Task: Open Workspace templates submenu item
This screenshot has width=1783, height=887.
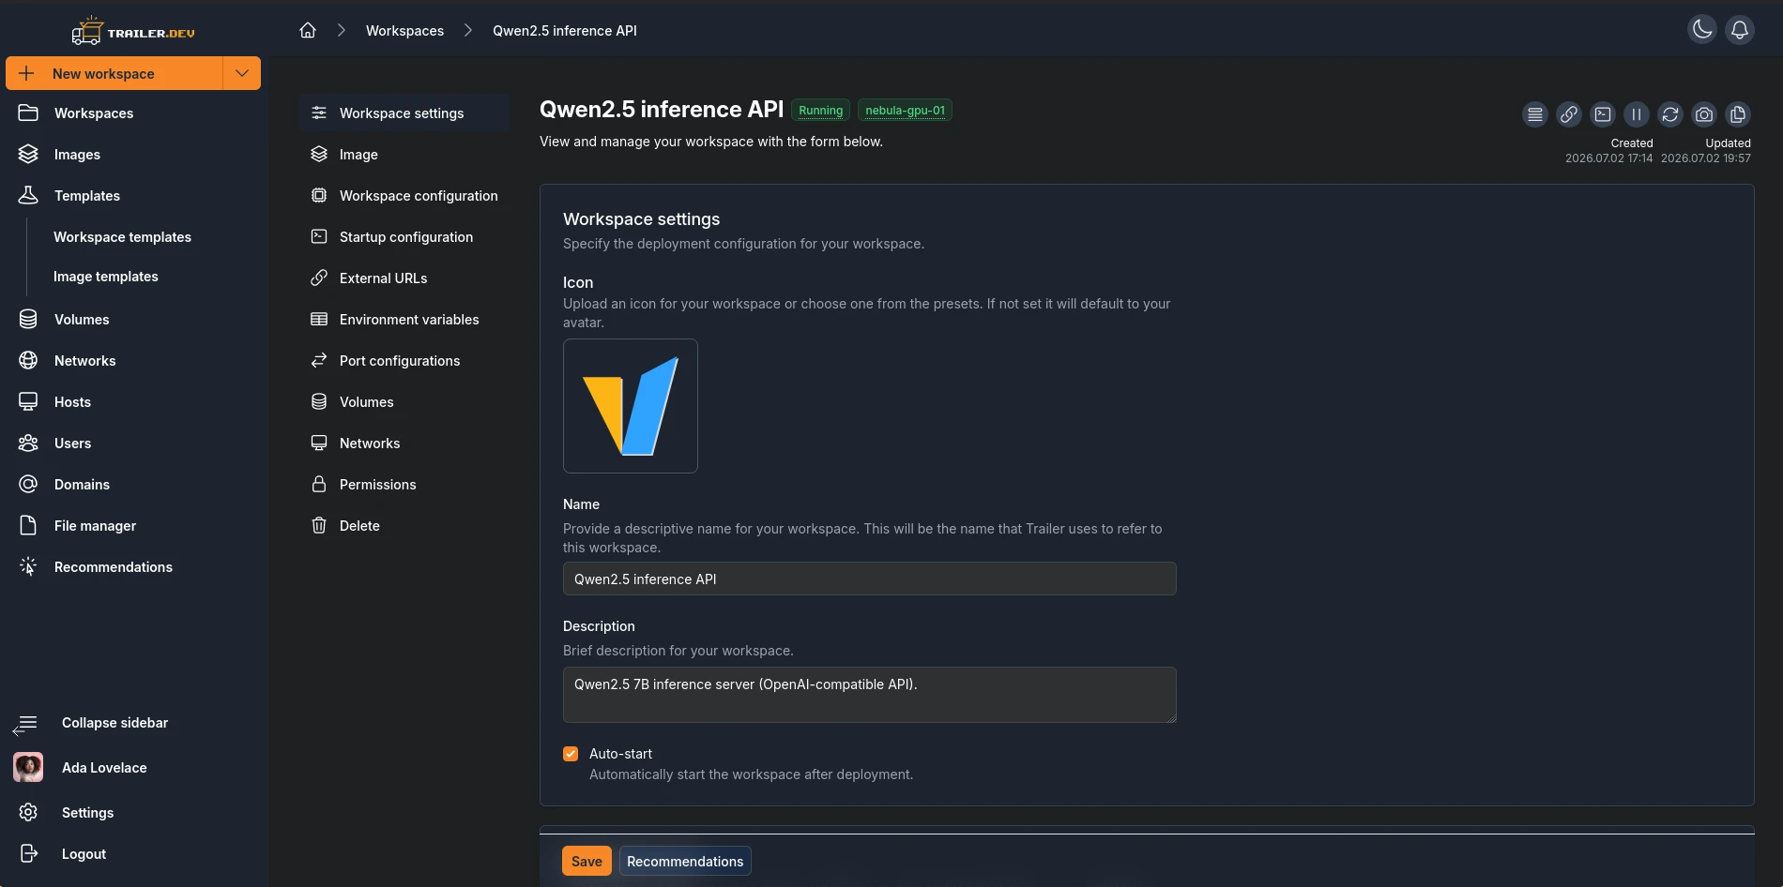Action: point(122,237)
